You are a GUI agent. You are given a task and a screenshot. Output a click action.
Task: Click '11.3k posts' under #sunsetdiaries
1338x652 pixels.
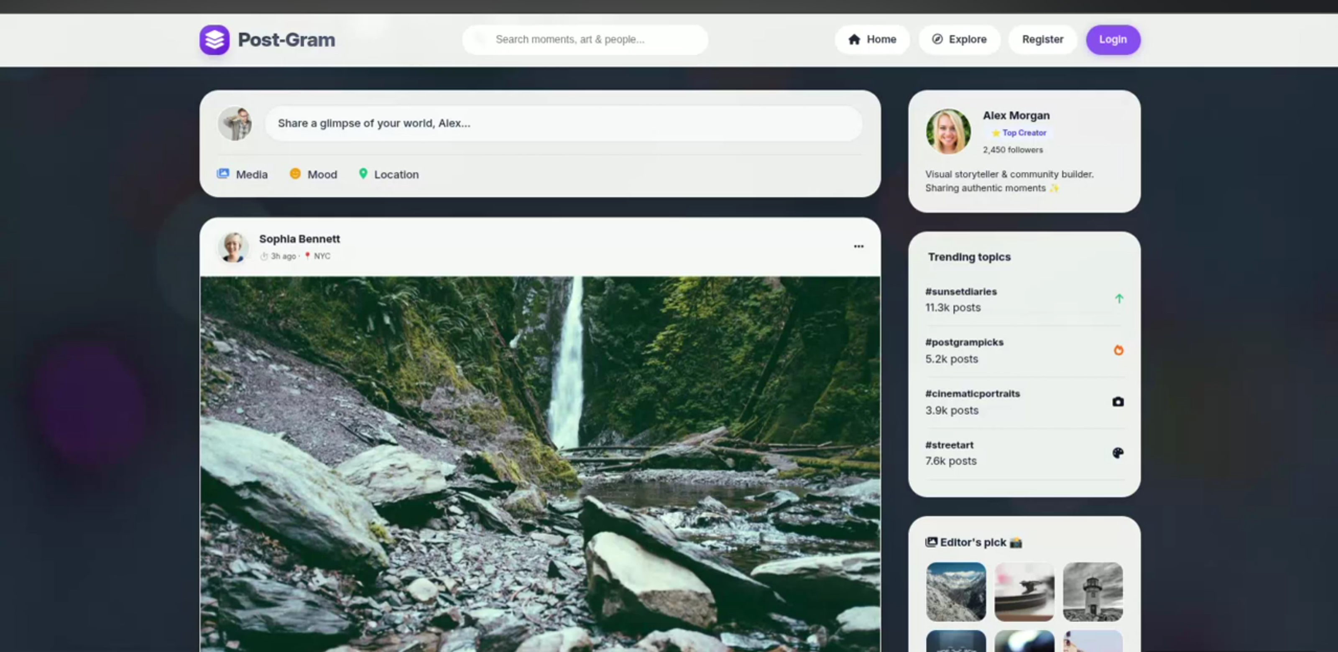tap(952, 307)
